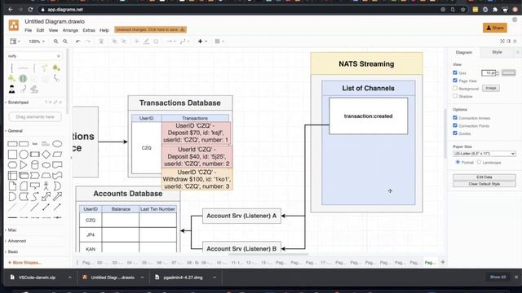This screenshot has width=522, height=293.
Task: Select the Landscape orientation radio
Action: pyautogui.click(x=479, y=162)
